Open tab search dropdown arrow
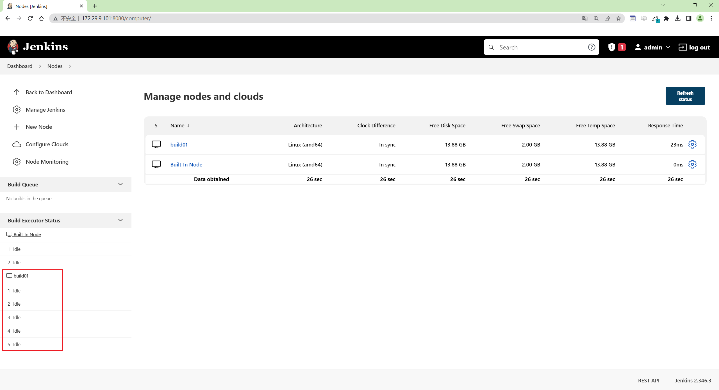Screen dimensions: 719x390 (663, 5)
